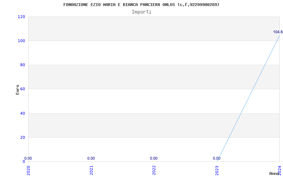Click y-axis tick value 60
Image resolution: width=283 pixels, height=177 pixels.
coord(23,89)
